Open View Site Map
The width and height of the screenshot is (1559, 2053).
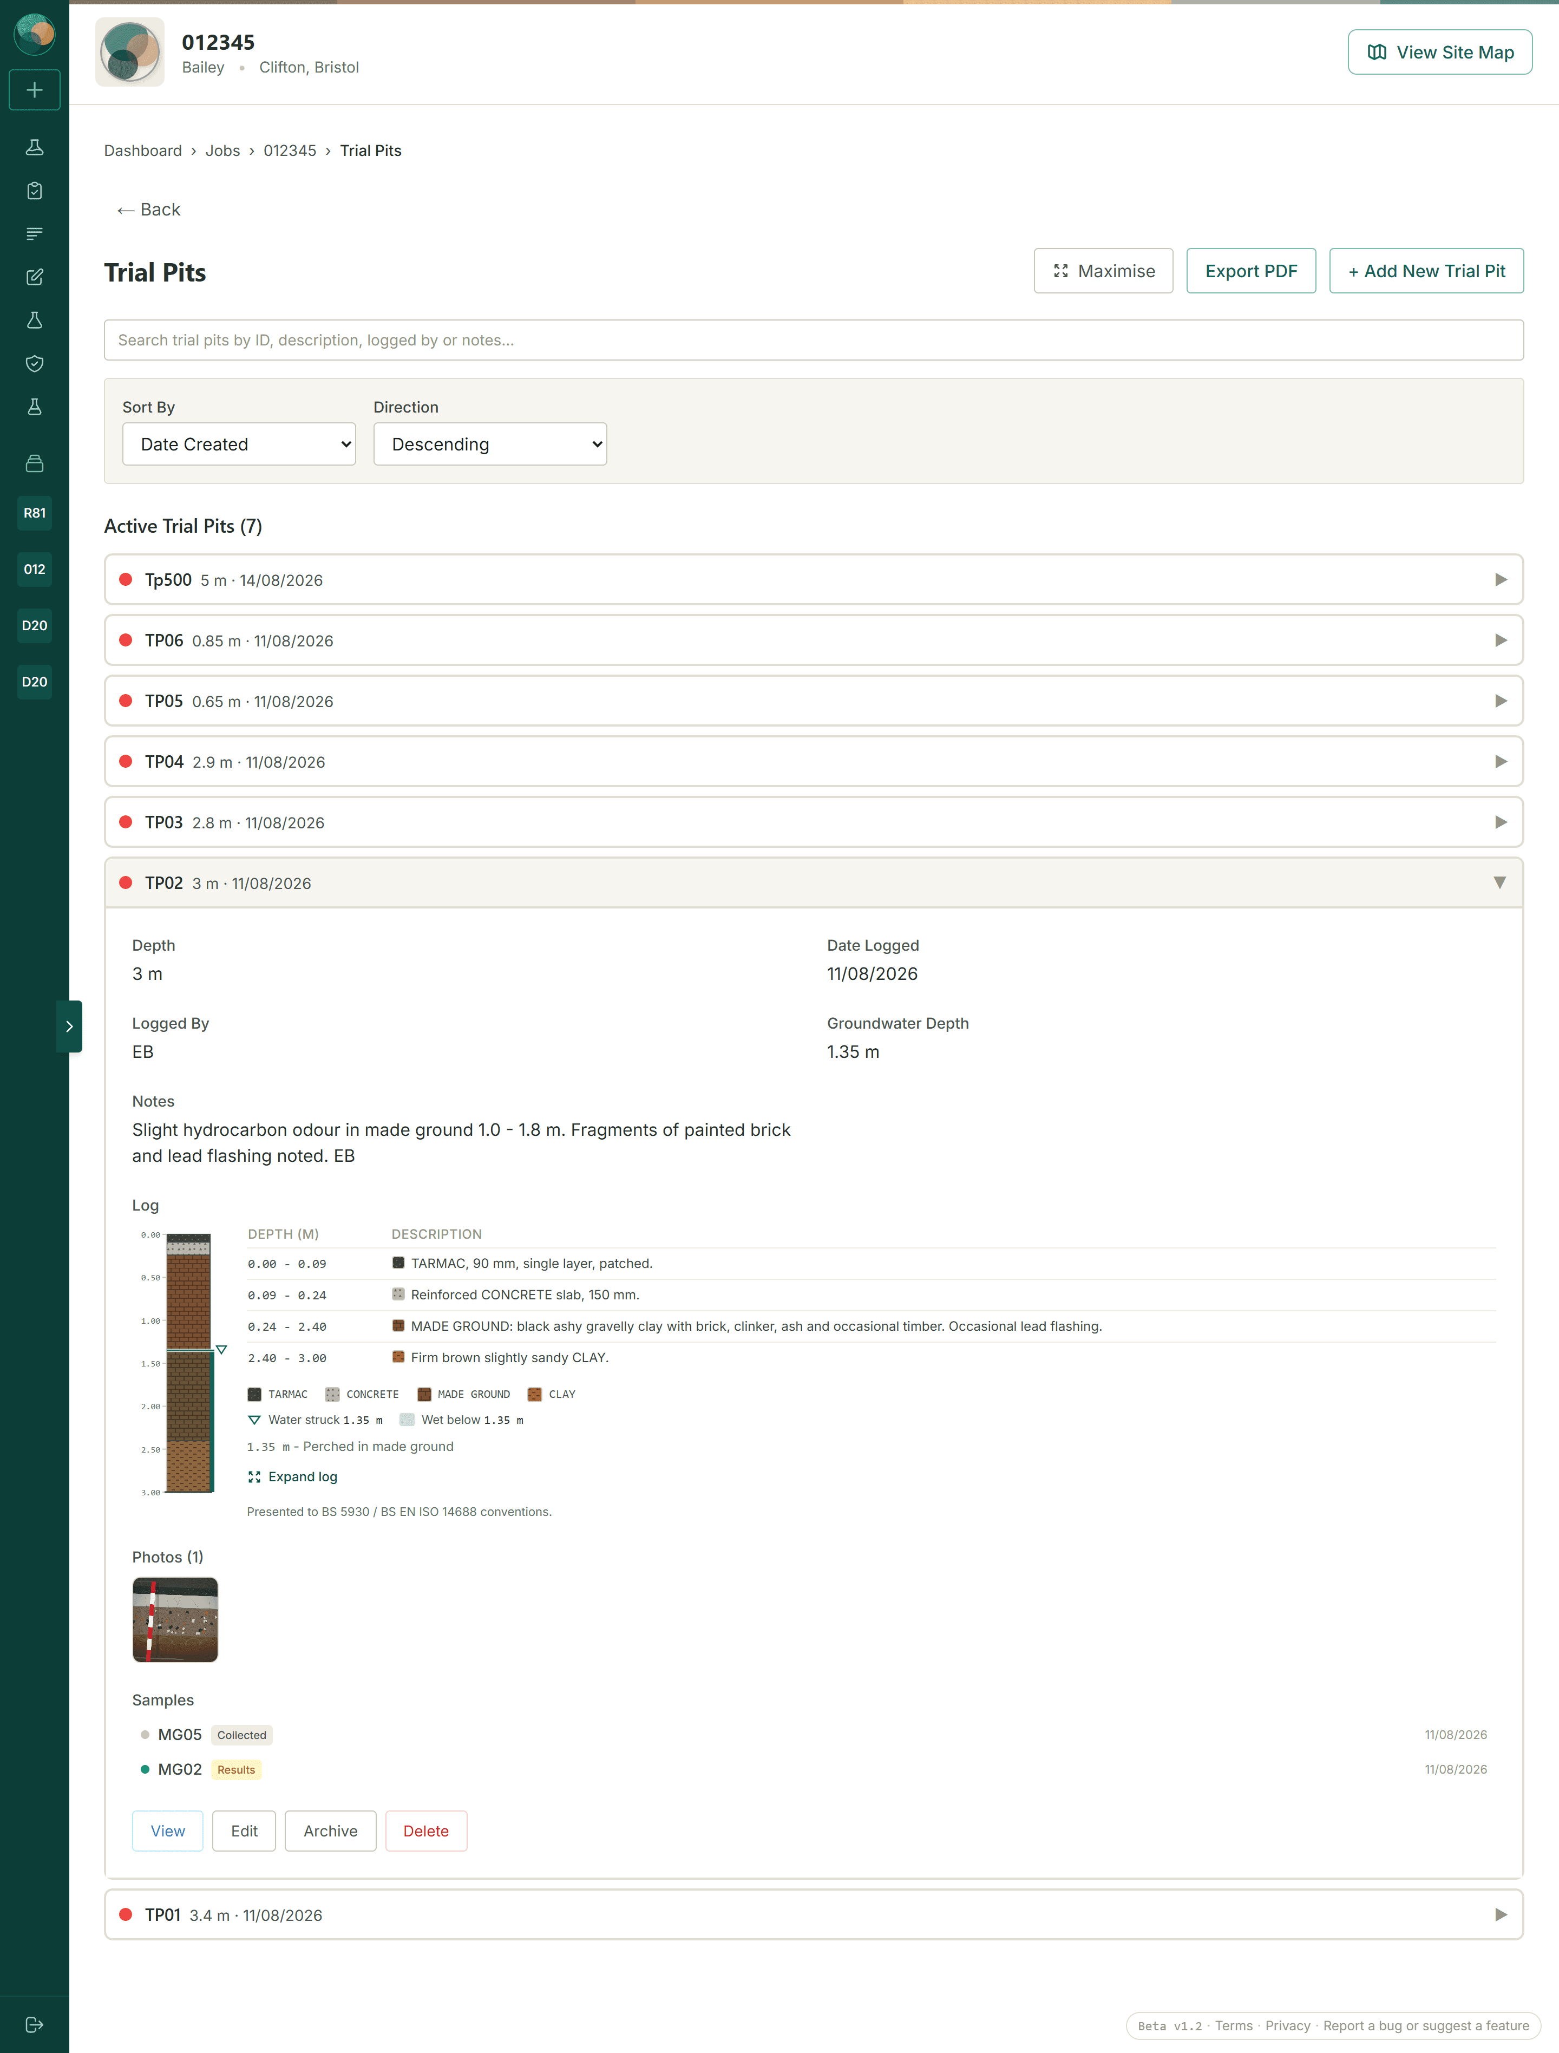(x=1439, y=52)
